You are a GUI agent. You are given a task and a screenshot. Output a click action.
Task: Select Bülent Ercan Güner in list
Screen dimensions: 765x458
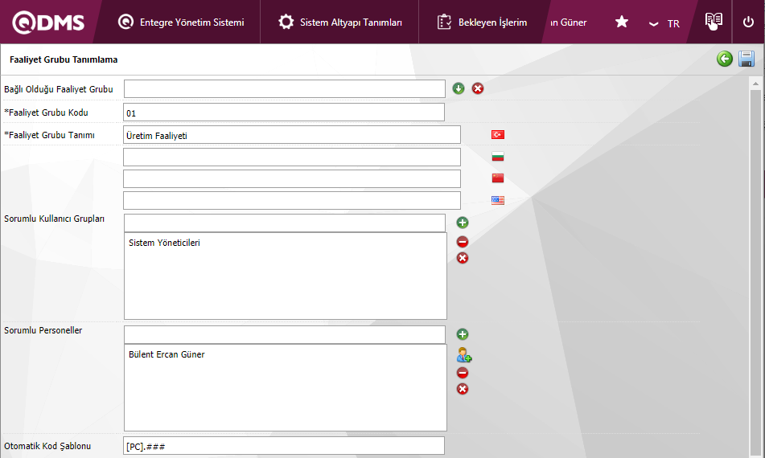pos(167,354)
